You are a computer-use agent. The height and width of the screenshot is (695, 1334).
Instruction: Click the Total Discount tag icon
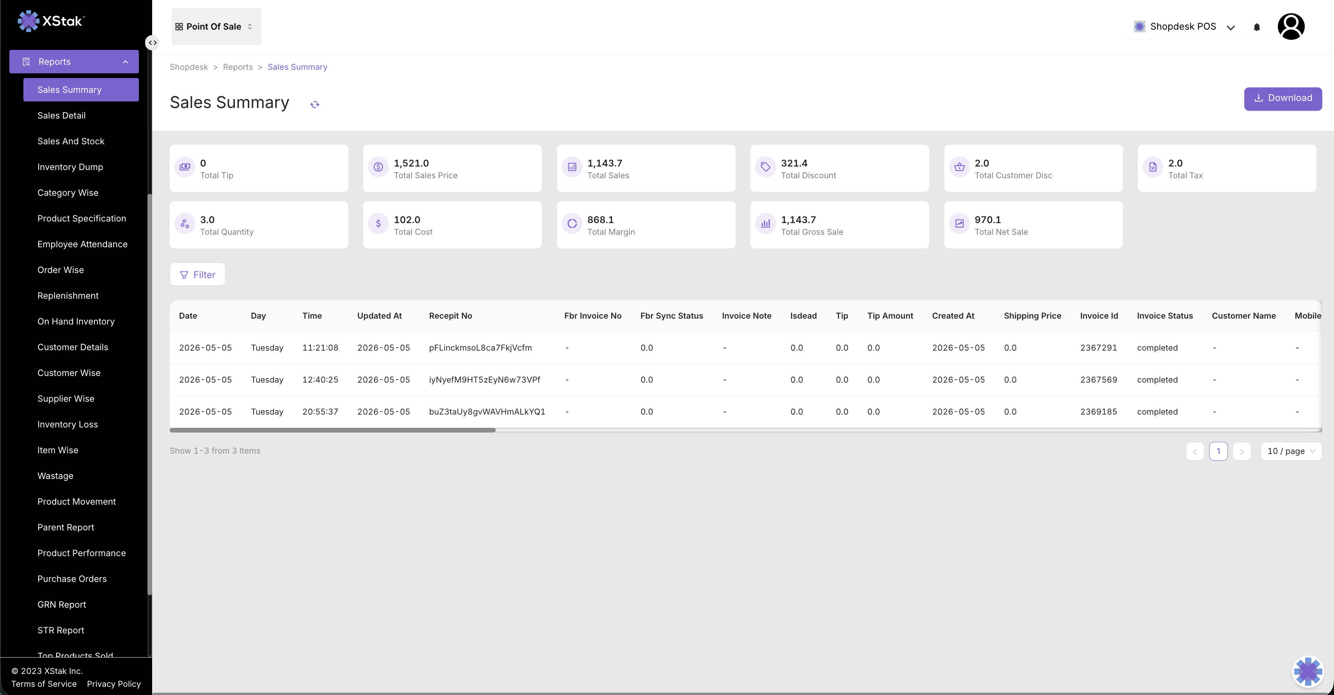coord(765,167)
